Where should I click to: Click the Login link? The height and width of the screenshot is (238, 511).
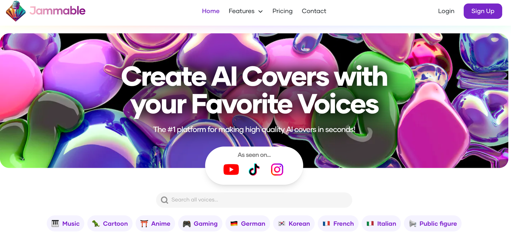[x=446, y=11]
